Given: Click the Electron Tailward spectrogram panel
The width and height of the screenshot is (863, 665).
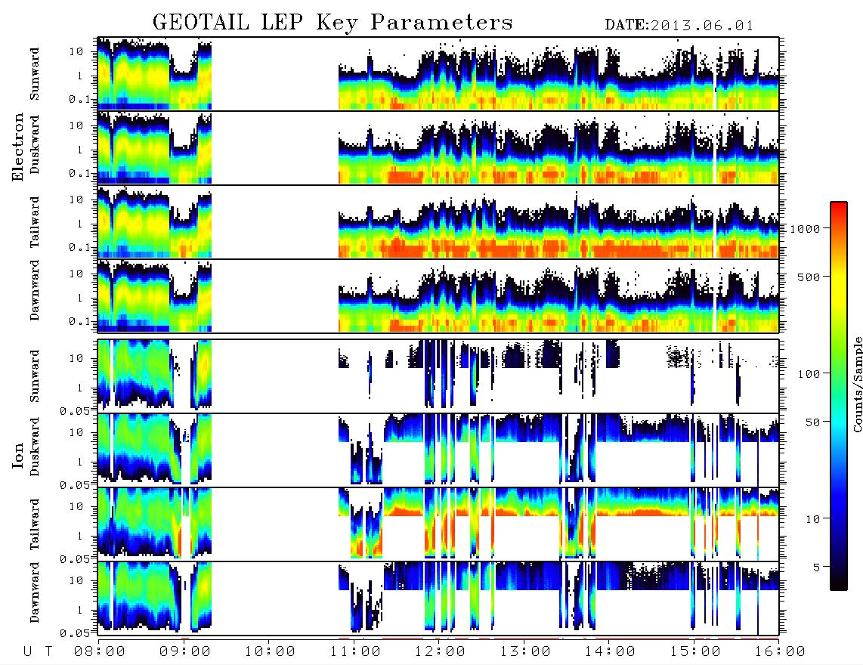Looking at the screenshot, I should point(438,222).
